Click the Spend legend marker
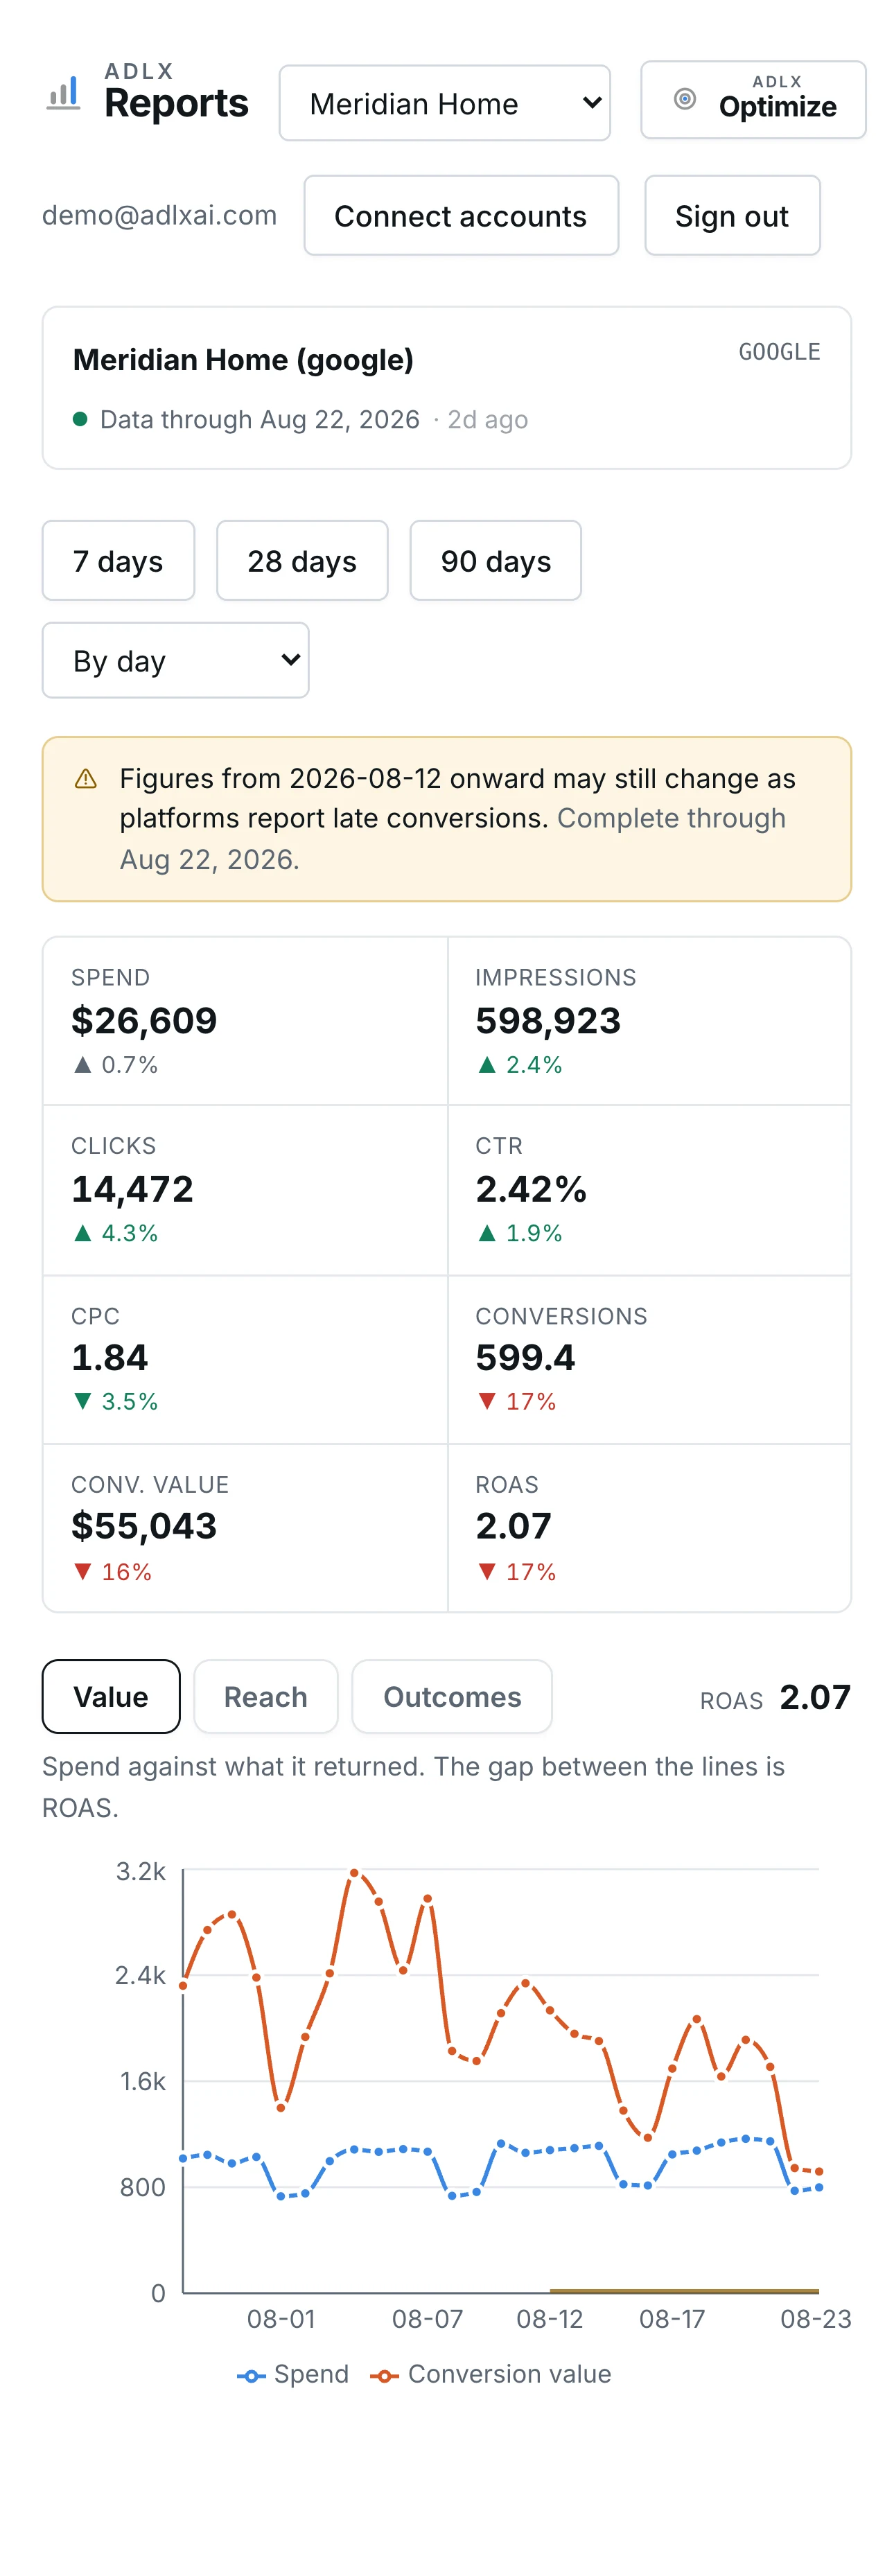The height and width of the screenshot is (2576, 894). (251, 2376)
